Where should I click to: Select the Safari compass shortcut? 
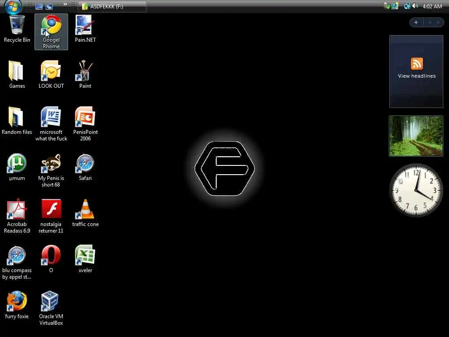click(86, 167)
